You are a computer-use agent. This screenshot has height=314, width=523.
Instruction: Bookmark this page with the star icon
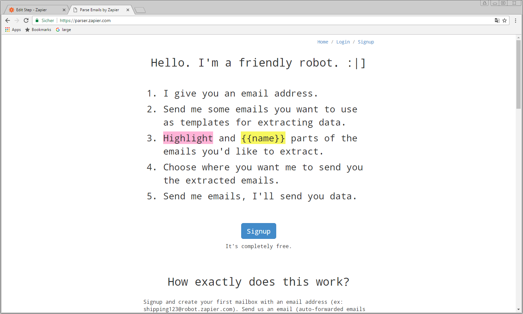pos(504,20)
